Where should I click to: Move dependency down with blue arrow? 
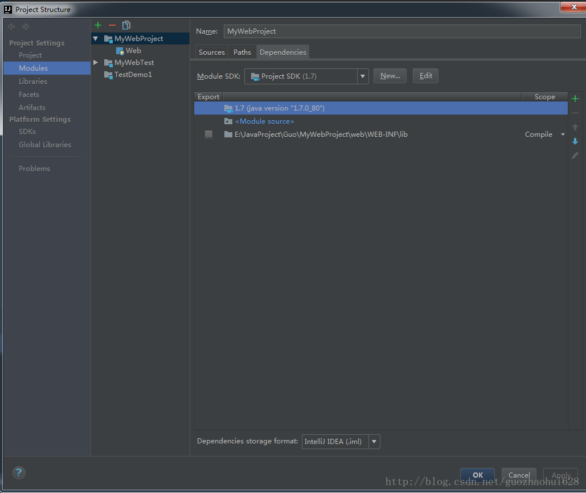pos(575,141)
